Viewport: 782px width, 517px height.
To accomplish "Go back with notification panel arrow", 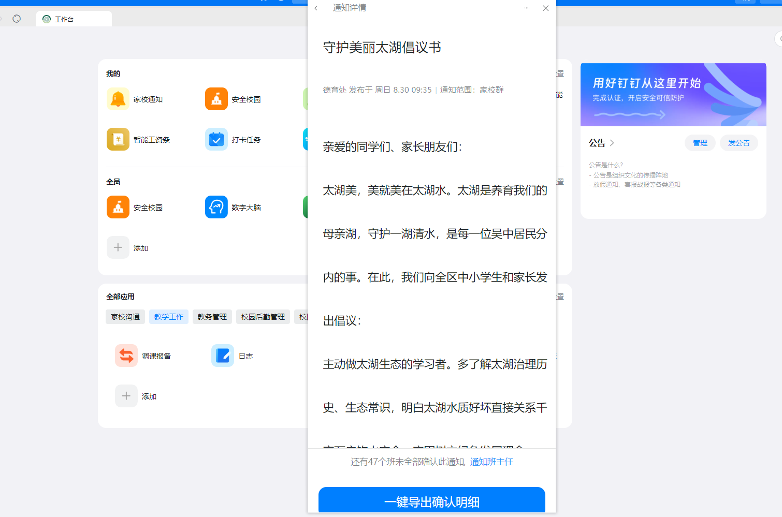I will pyautogui.click(x=316, y=8).
